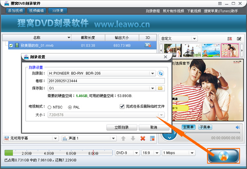Viewport: 247px width, 169px height.
Task: Open the 16:9 aspect ratio dropdown
Action: point(157,153)
